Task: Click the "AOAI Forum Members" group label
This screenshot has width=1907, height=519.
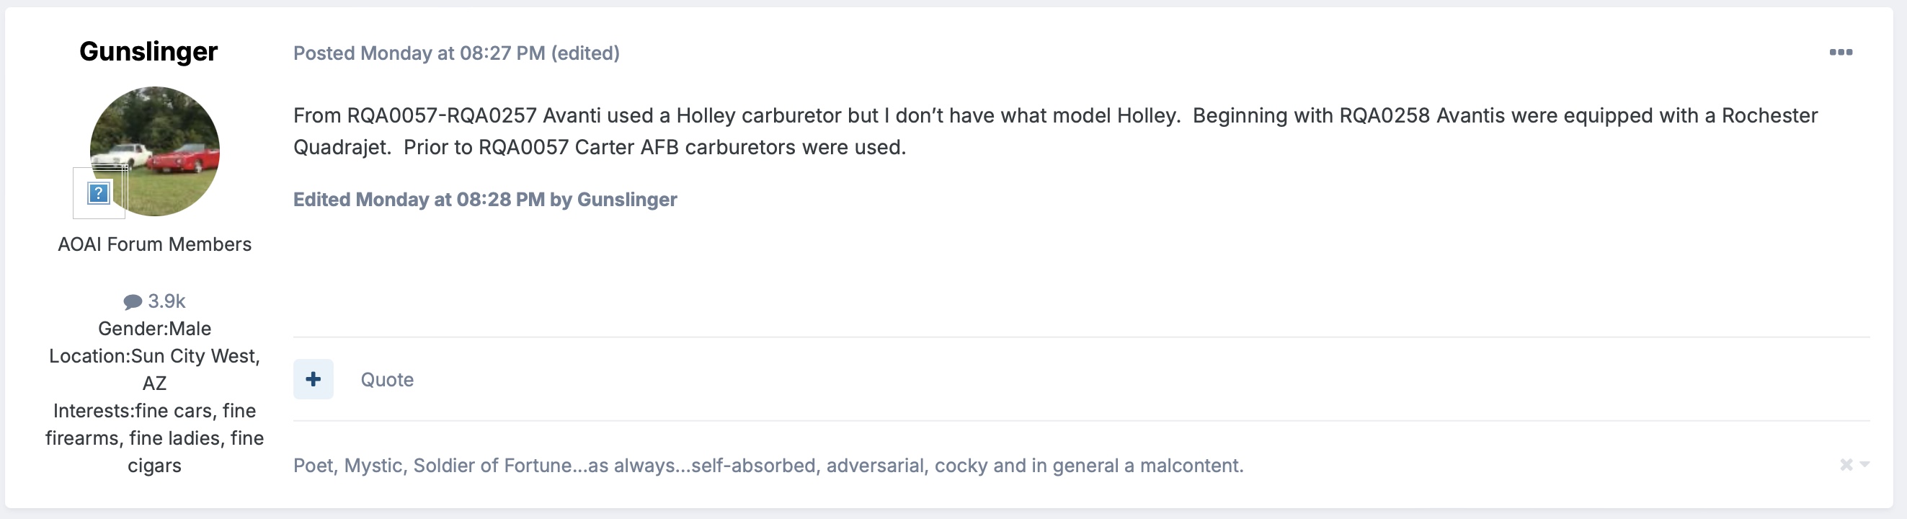Action: (154, 244)
